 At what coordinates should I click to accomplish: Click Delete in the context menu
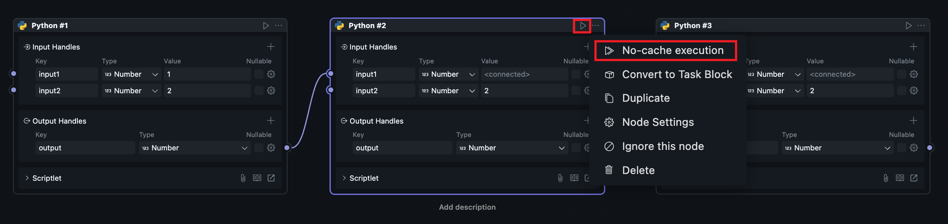638,170
